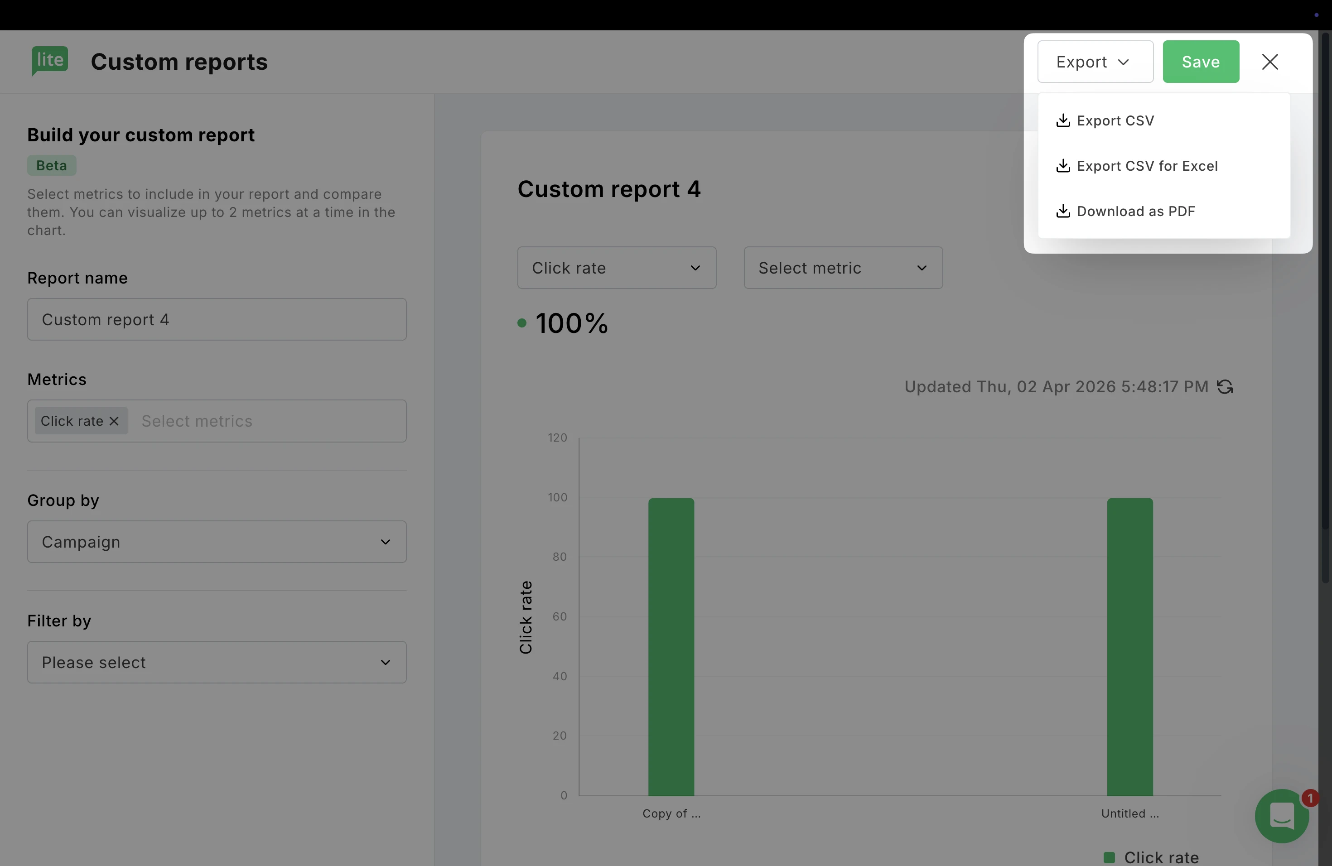Click the green Click rate legend swatch
The height and width of the screenshot is (866, 1332).
[1109, 857]
